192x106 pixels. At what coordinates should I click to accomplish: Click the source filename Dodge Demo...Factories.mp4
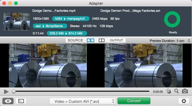54,11
